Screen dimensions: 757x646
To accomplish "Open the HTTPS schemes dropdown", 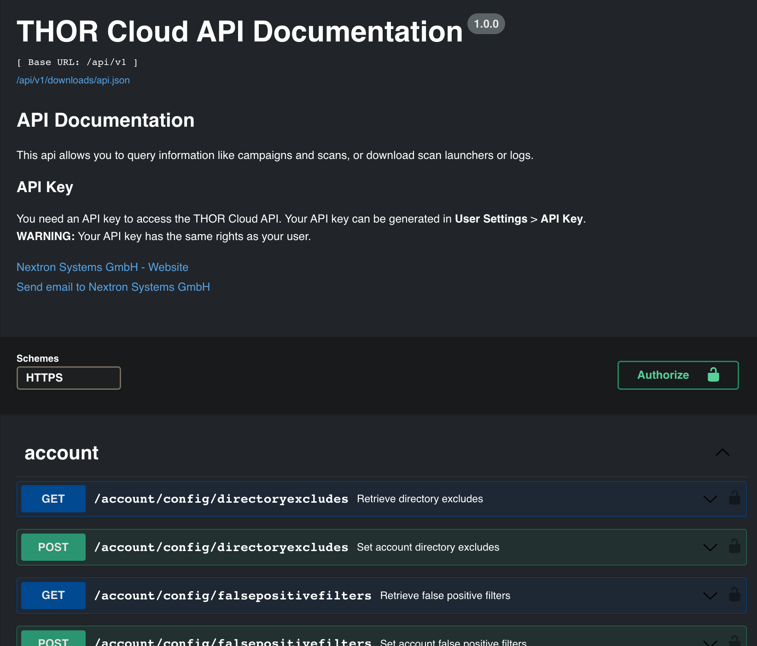I will coord(69,378).
